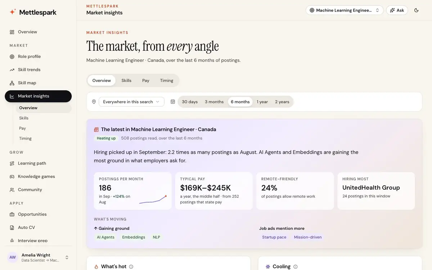Select the 3 months time range
Viewport: 432px width, 270px height.
pyautogui.click(x=214, y=102)
